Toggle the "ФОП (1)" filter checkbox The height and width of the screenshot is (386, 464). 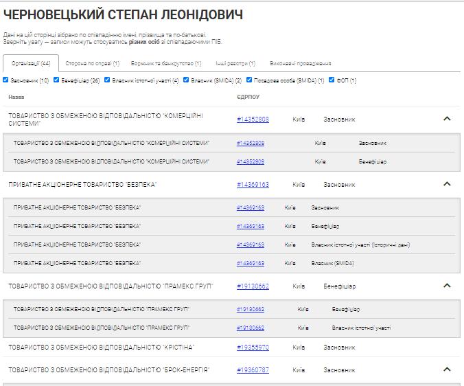coord(332,80)
